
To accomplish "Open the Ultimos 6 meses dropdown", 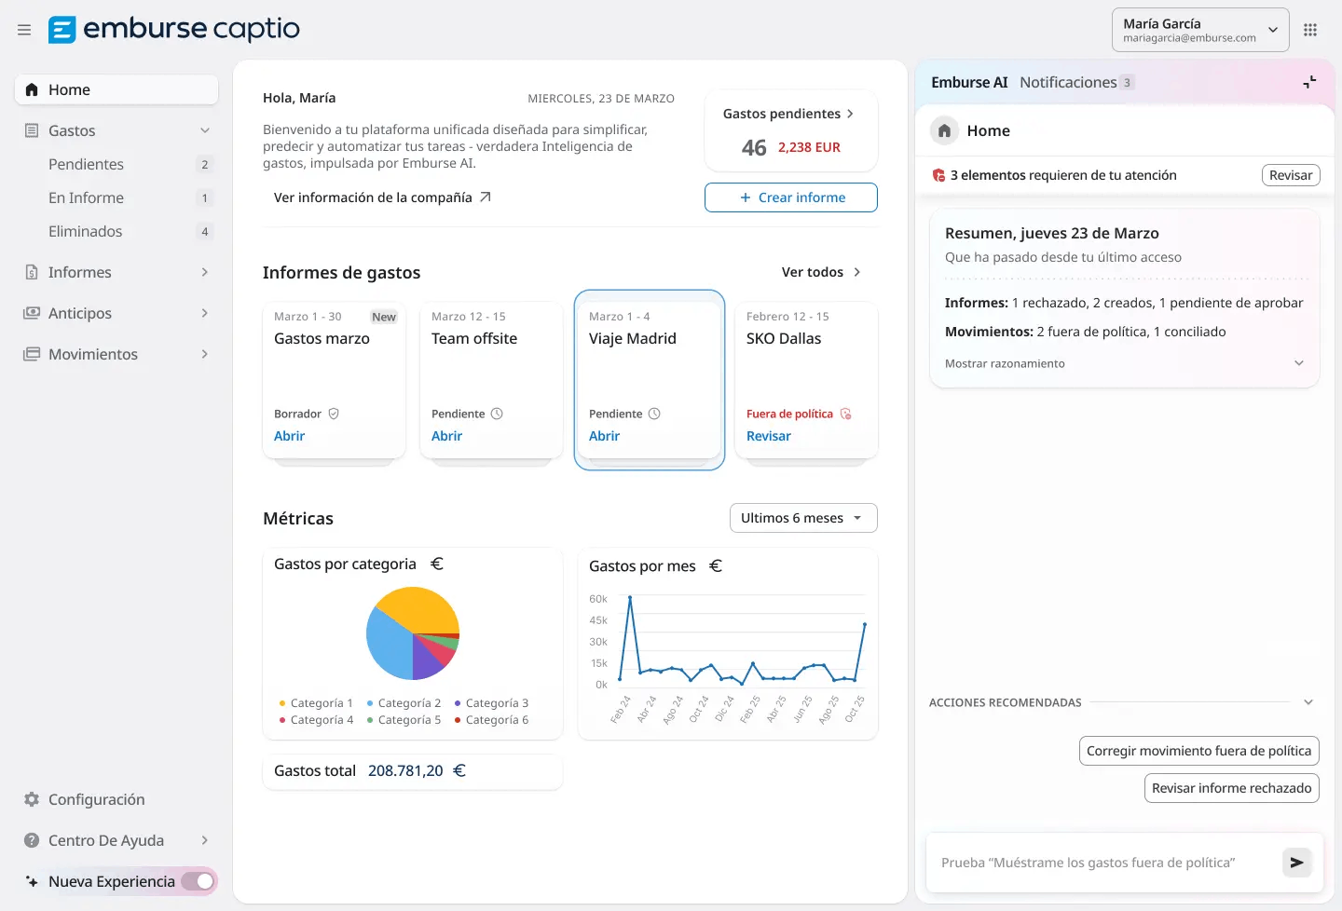I will pyautogui.click(x=803, y=518).
